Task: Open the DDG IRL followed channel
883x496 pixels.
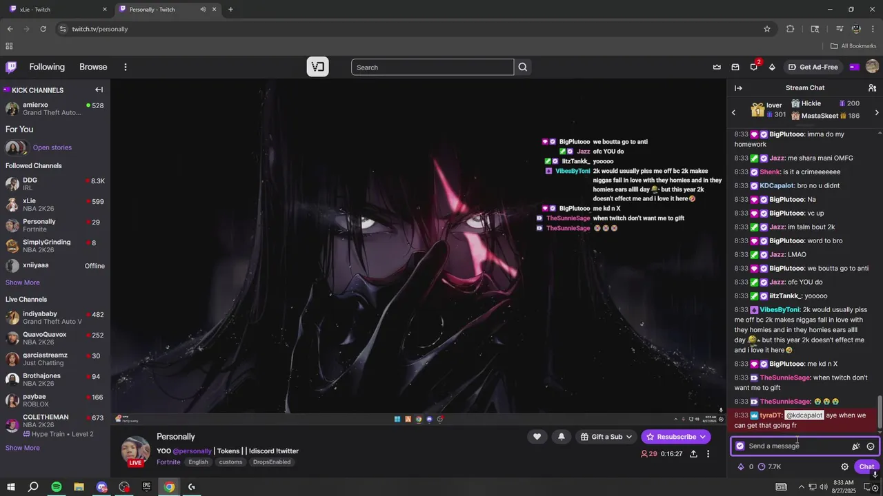Action: 55,184
